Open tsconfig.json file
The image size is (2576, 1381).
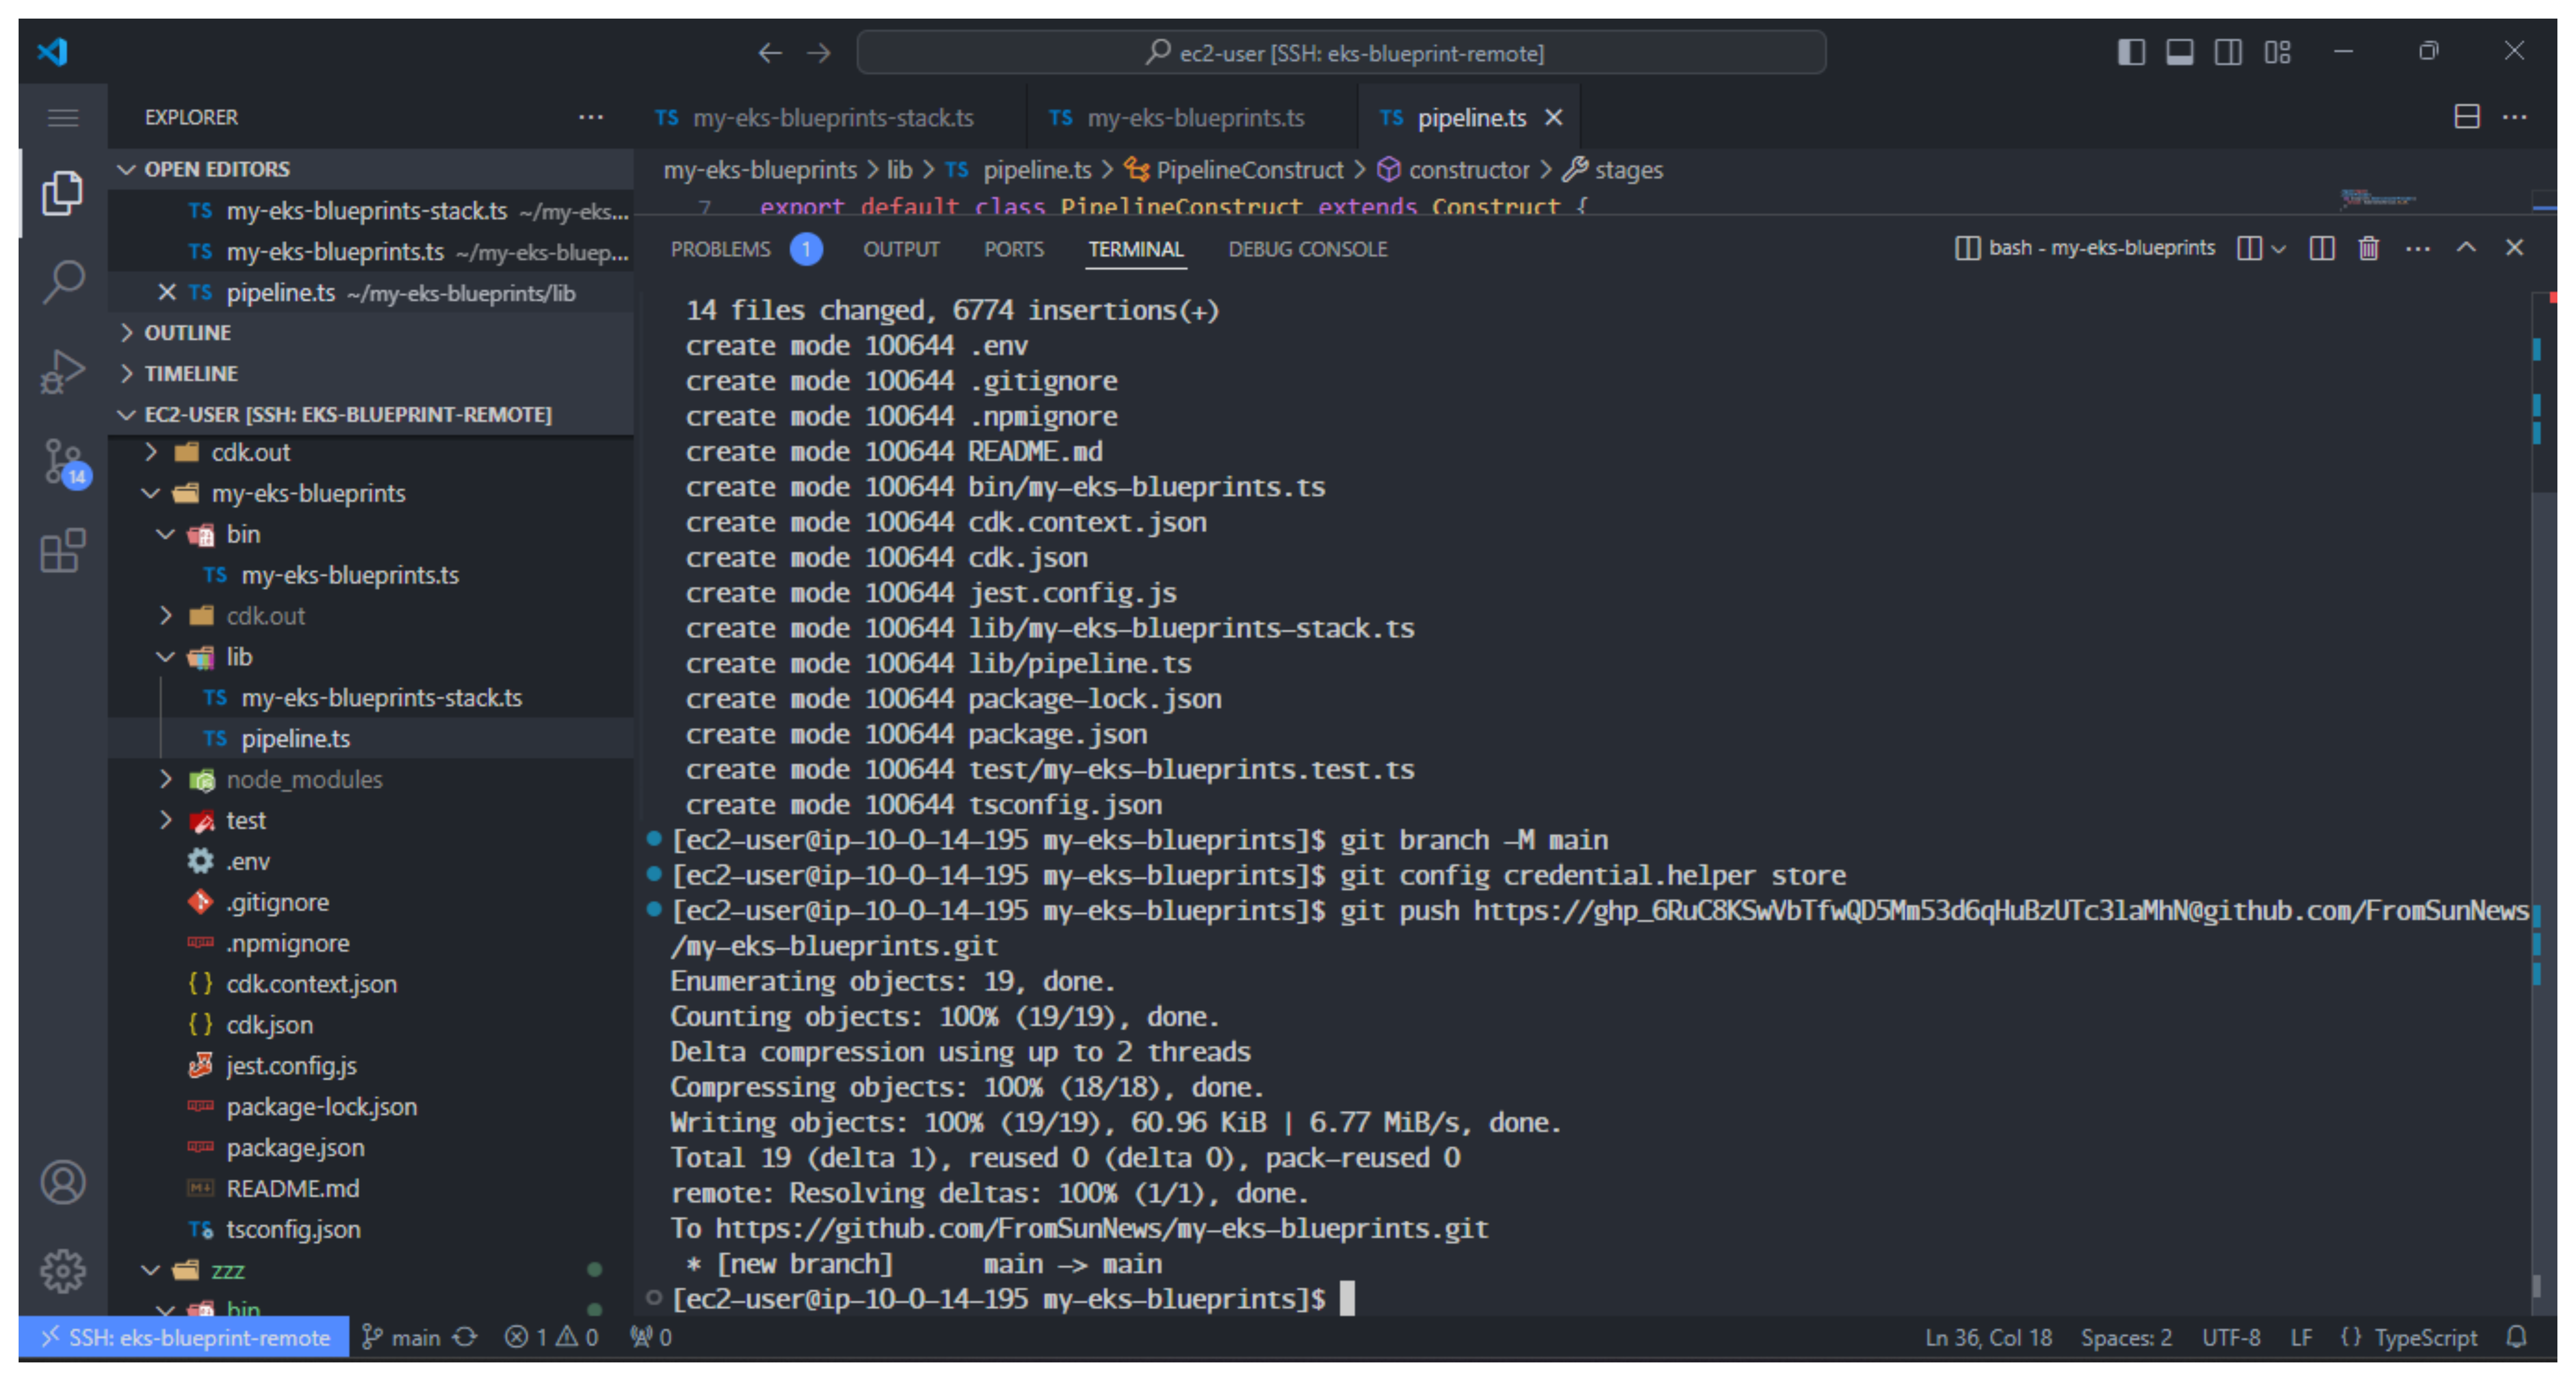click(x=370, y=1229)
